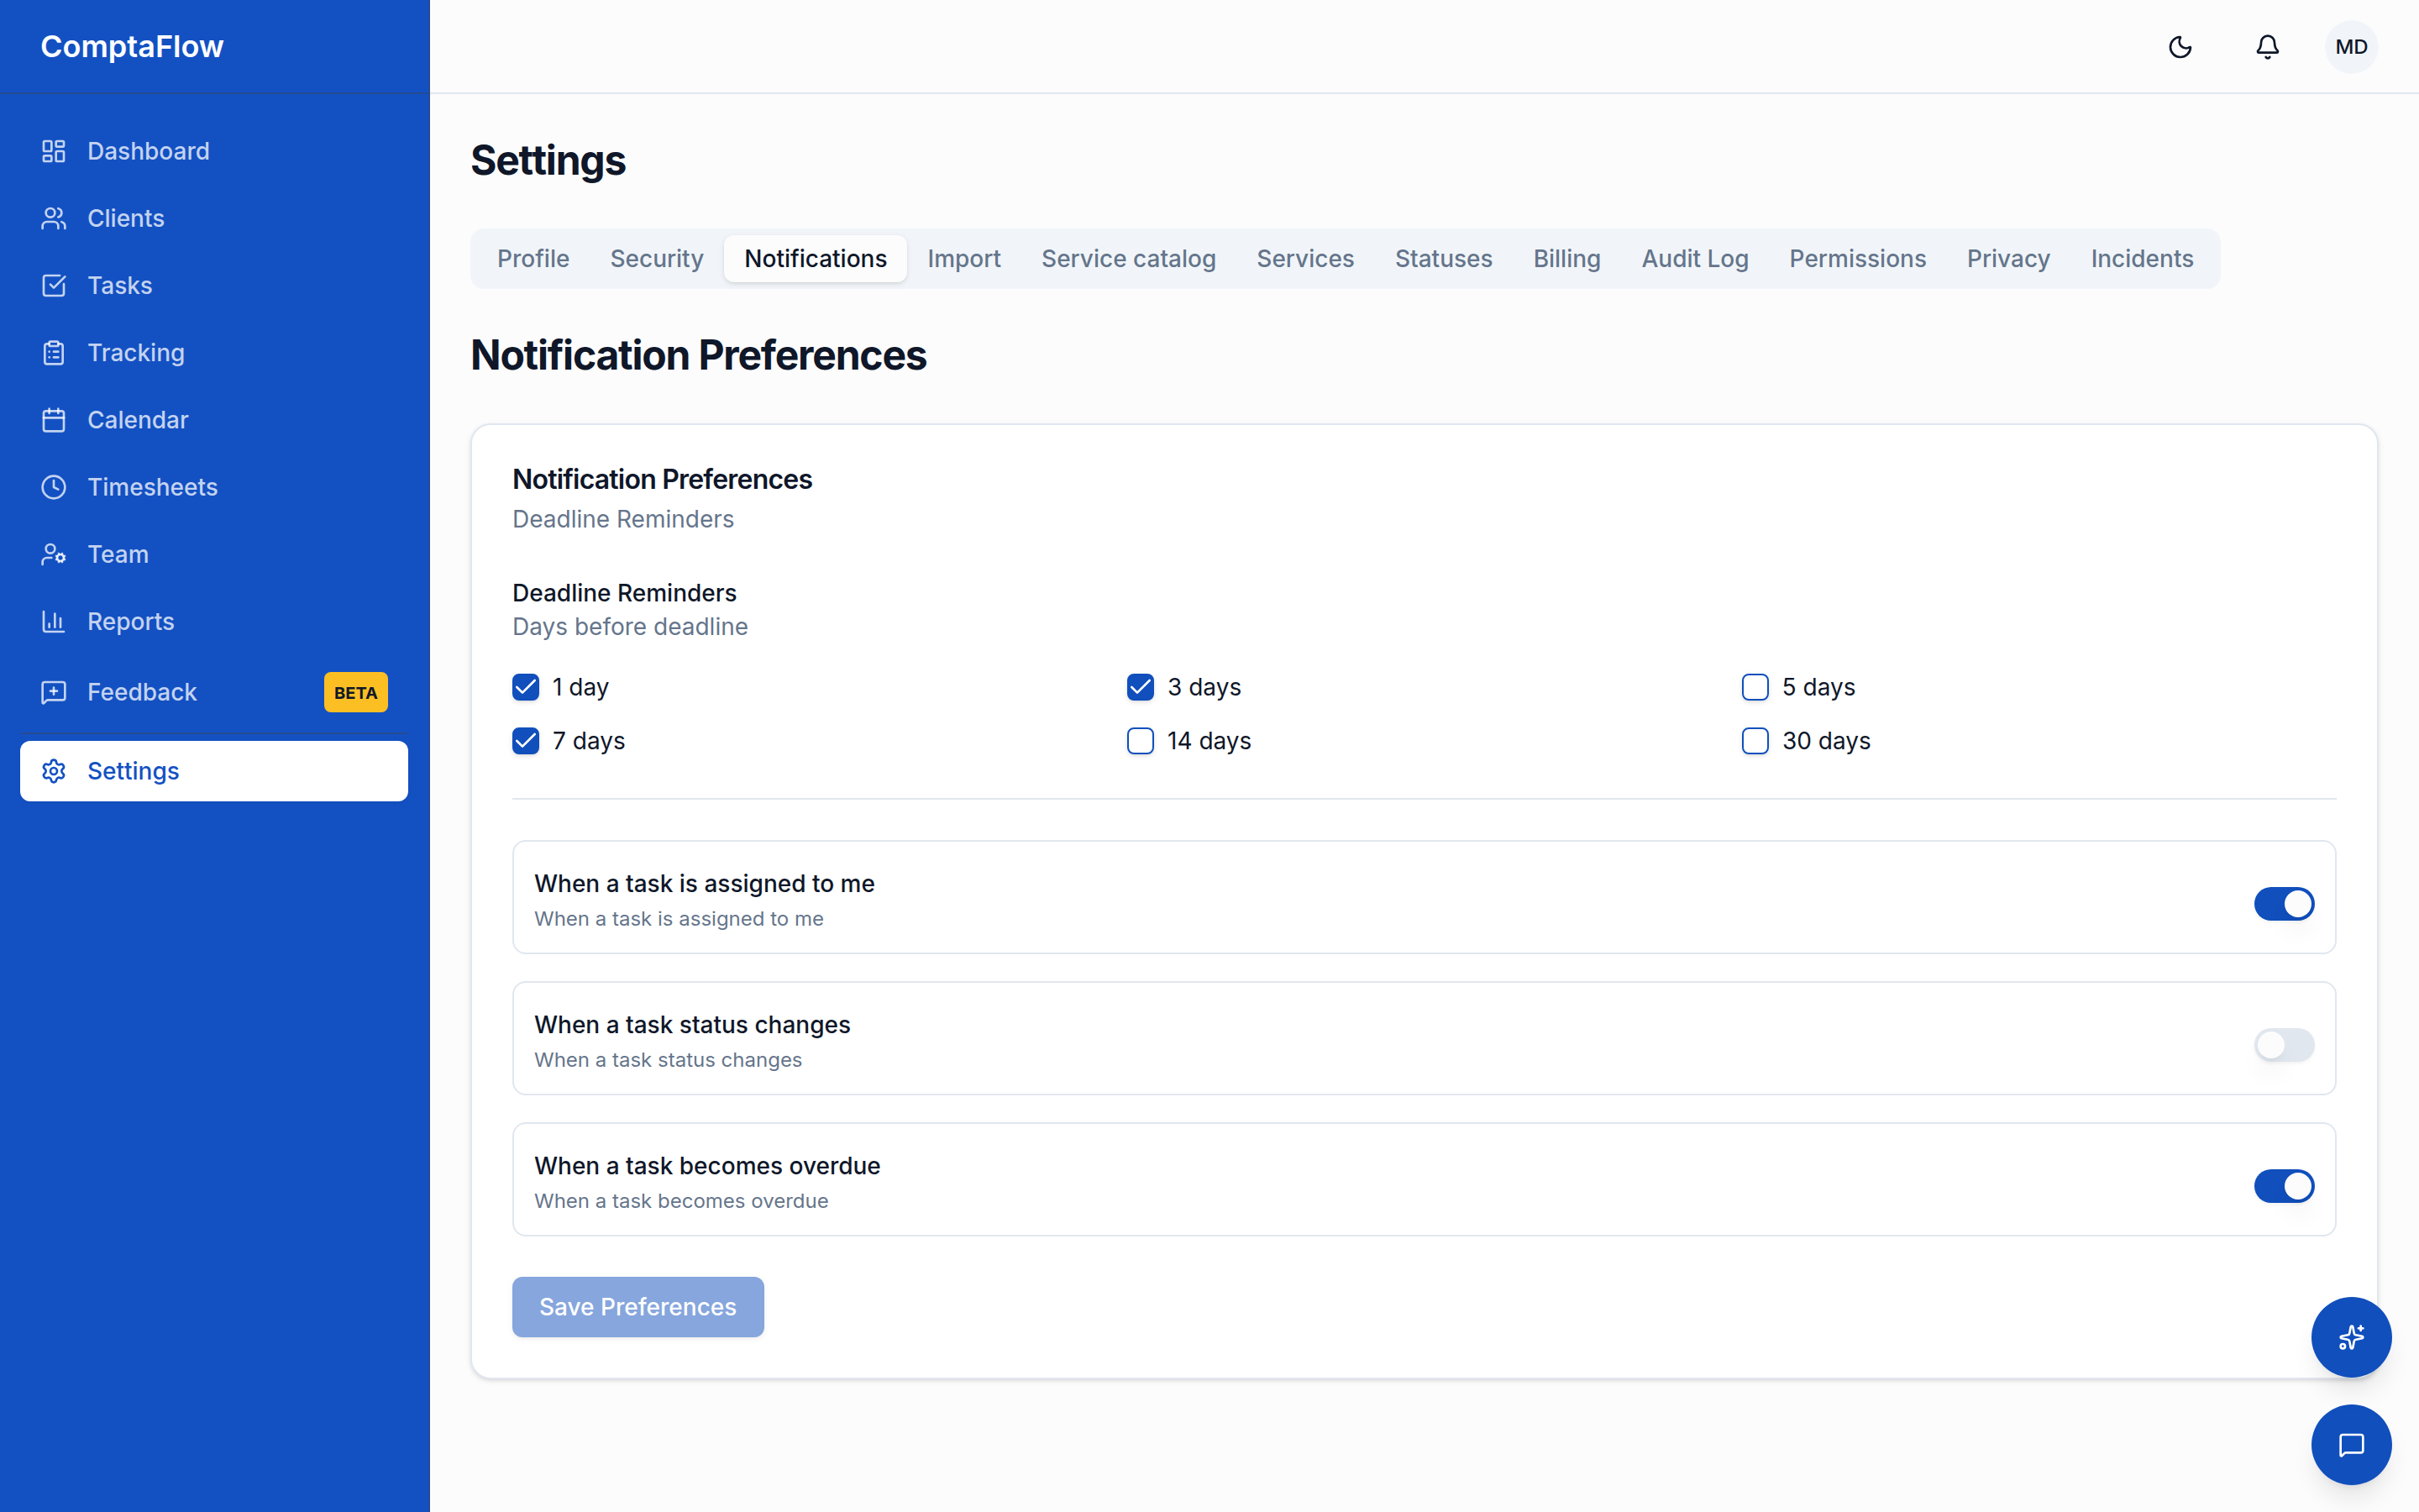The image size is (2419, 1512).
Task: Open Tasks from the sidebar
Action: (214, 285)
